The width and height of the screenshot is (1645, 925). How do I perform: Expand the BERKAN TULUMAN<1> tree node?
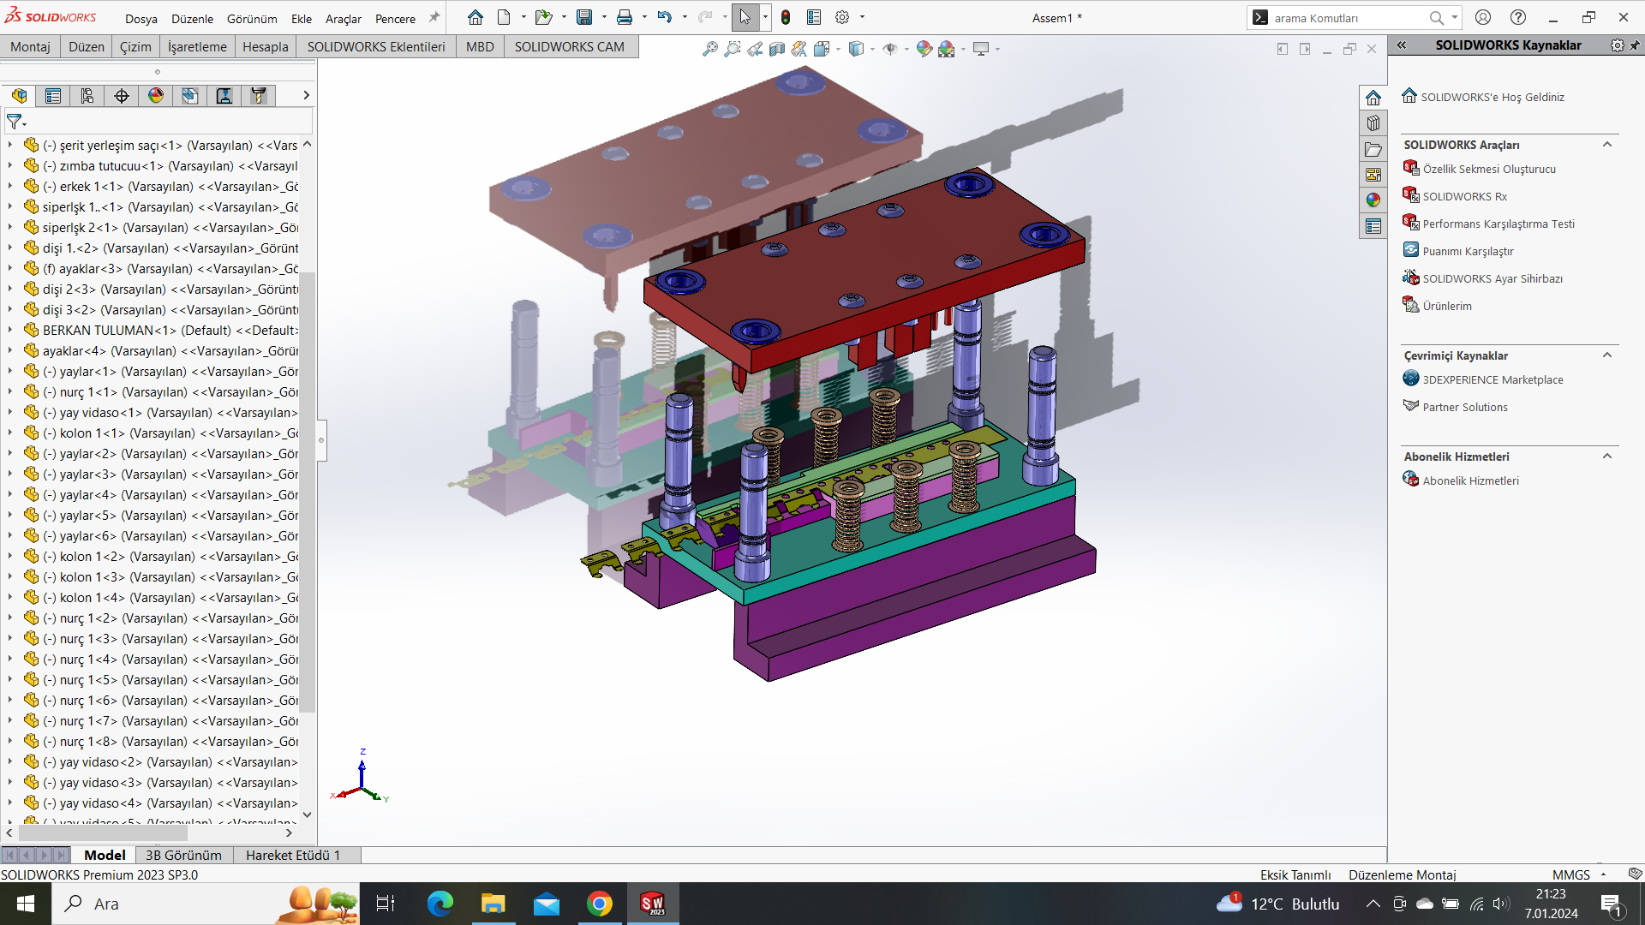click(x=10, y=331)
